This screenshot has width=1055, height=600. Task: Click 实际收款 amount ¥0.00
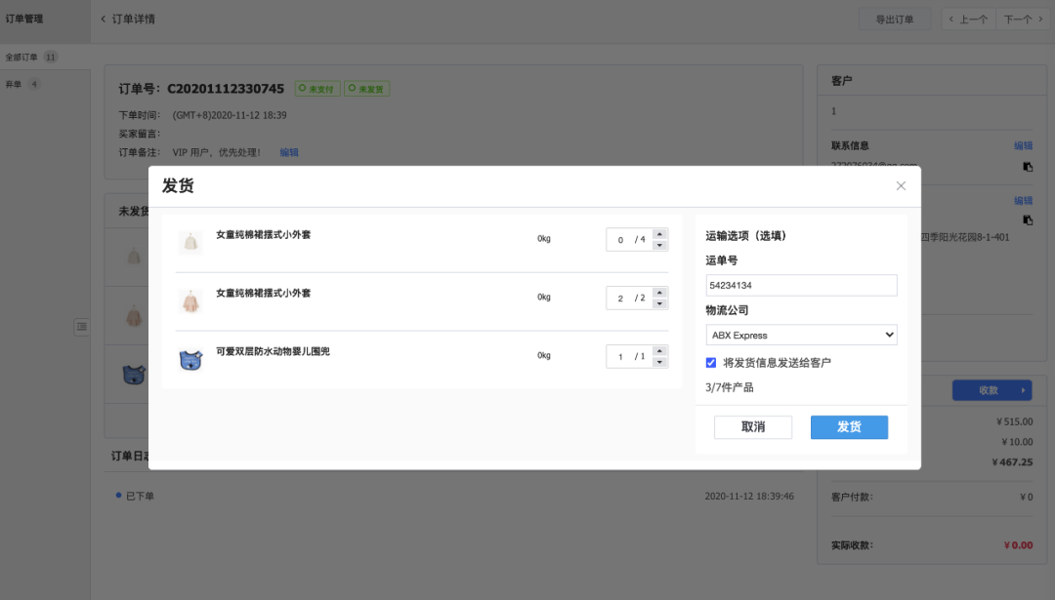click(x=1018, y=545)
